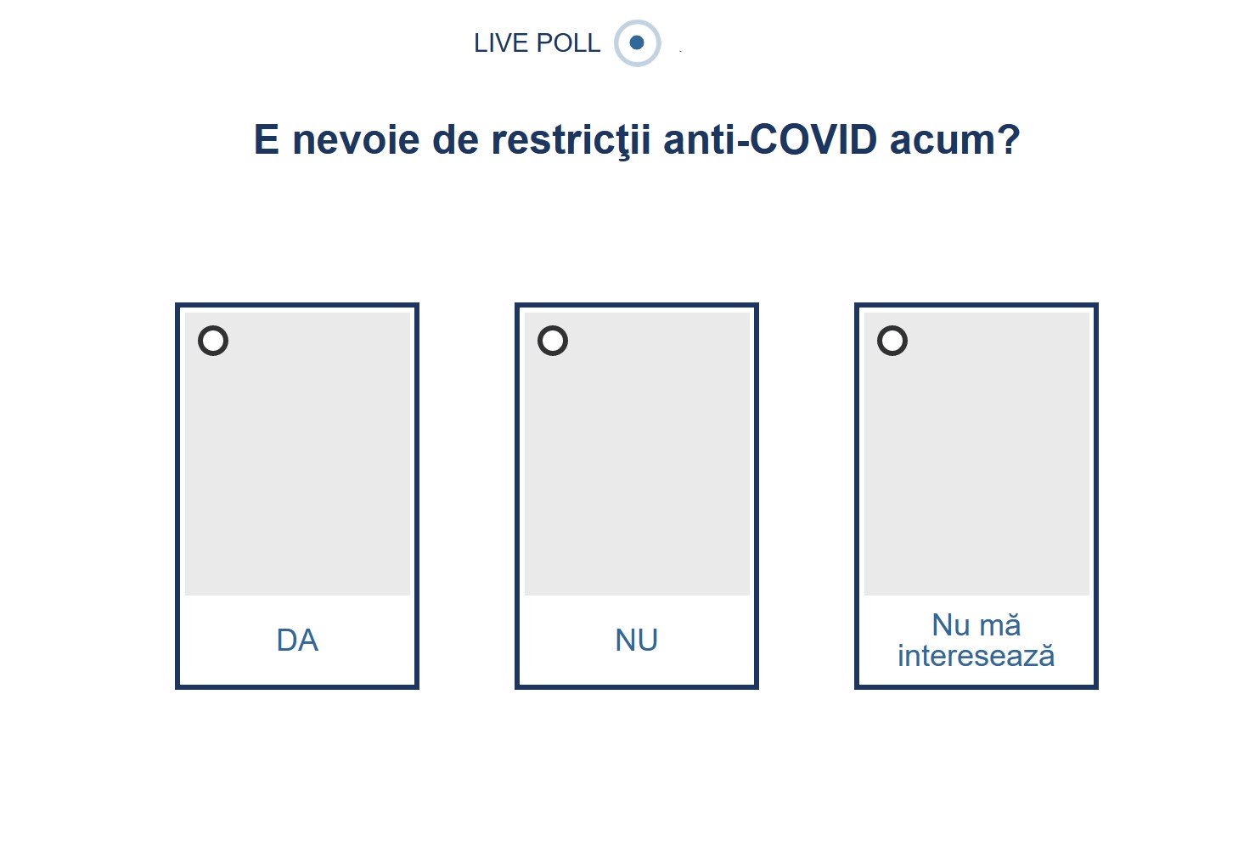Viewport: 1255px width, 858px height.
Task: Click the word 'acum?' in the question
Action: [x=954, y=140]
